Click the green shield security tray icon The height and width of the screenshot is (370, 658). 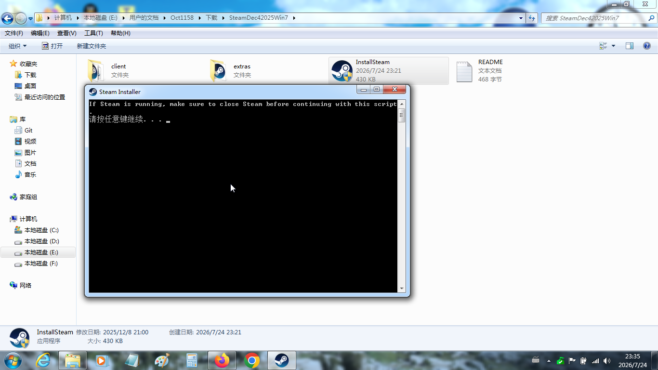tap(560, 360)
